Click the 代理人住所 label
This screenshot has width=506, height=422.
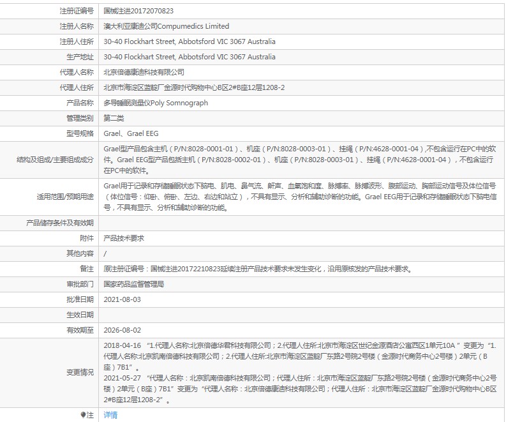77,87
